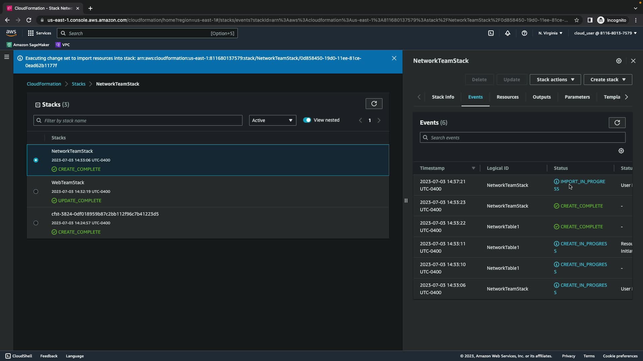Image resolution: width=643 pixels, height=361 pixels.
Task: Switch to the Outputs tab
Action: [542, 97]
